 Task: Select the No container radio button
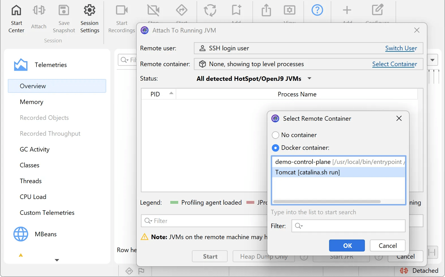[x=275, y=135]
